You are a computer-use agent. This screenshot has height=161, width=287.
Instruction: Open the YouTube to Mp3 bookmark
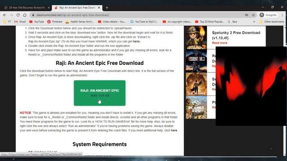pos(144,21)
